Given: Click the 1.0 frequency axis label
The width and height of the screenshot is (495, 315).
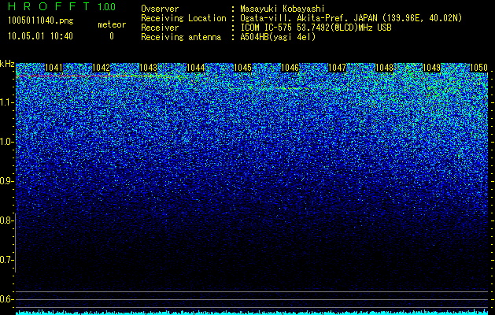Looking at the screenshot, I should 7,142.
